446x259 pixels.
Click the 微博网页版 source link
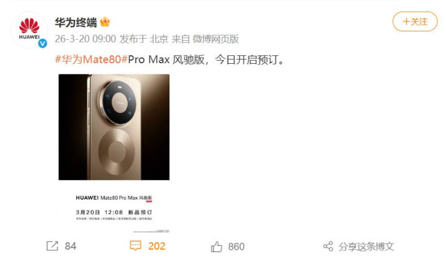point(216,39)
